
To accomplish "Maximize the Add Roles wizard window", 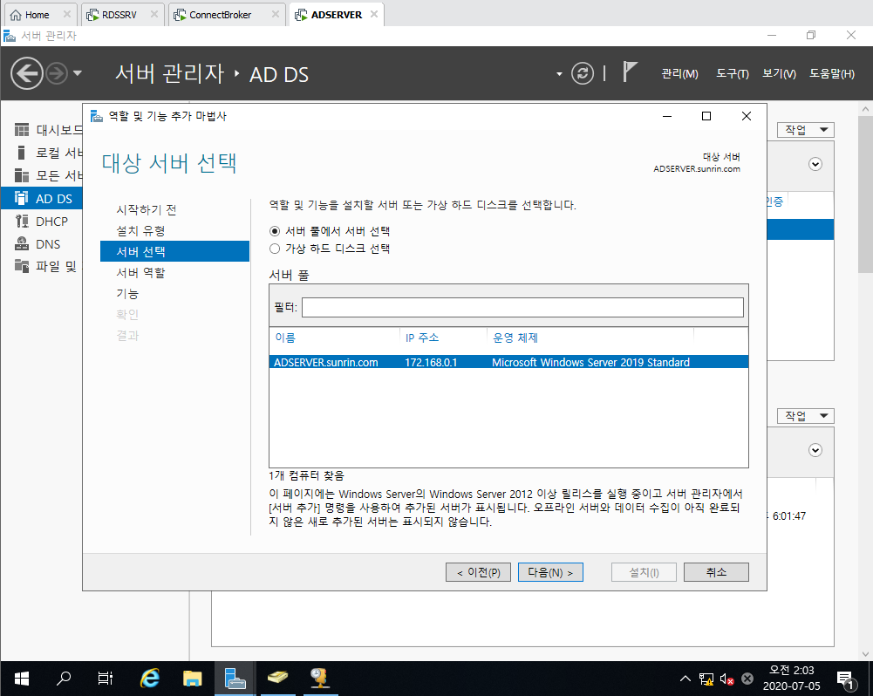I will [706, 116].
